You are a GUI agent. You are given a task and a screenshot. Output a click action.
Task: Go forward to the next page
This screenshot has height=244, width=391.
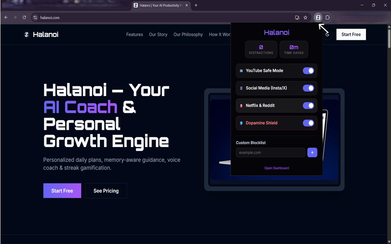coord(15,17)
